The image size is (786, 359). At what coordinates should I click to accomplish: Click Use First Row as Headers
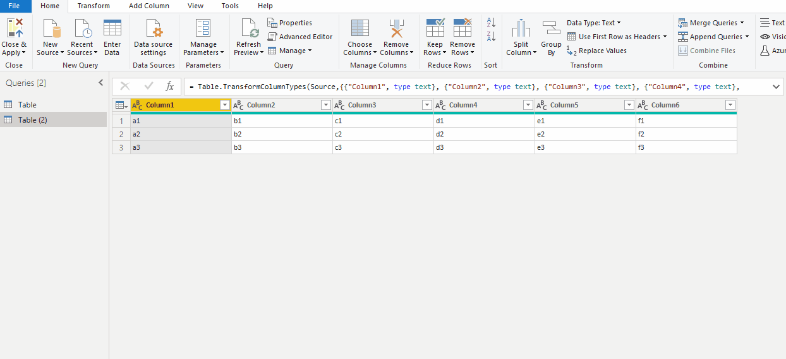click(x=617, y=37)
